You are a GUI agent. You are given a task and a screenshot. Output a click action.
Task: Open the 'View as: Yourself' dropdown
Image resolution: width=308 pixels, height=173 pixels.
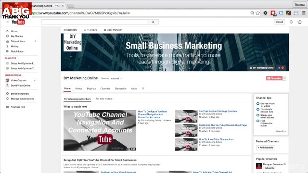pyautogui.click(x=116, y=78)
